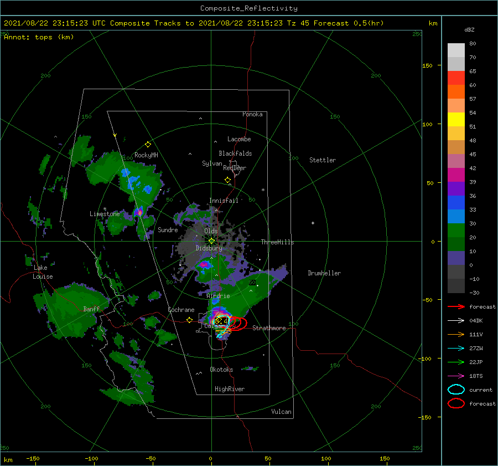Click the asterisk marker above Limestone
The height and width of the screenshot is (466, 498).
[x=105, y=209]
